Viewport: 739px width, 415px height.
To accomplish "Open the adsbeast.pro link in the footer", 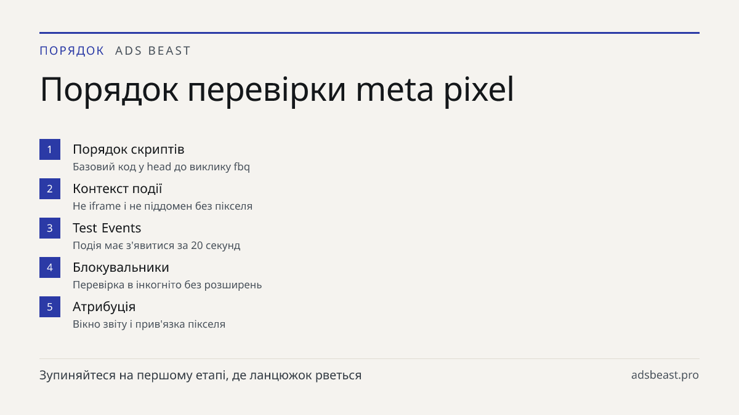I will point(665,375).
